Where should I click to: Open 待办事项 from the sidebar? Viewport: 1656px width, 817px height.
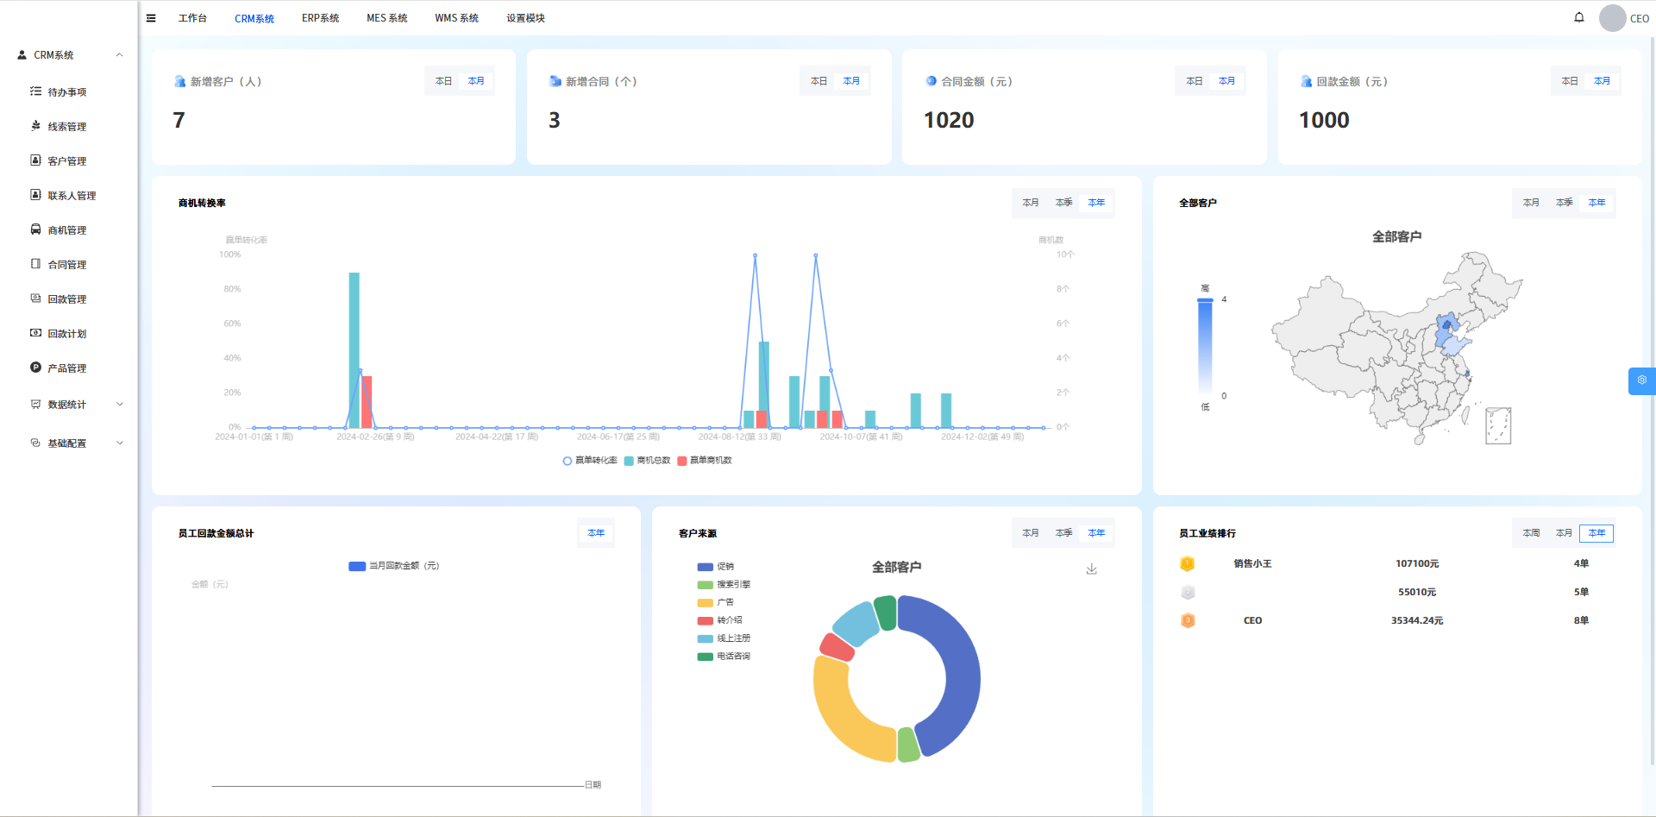[66, 92]
